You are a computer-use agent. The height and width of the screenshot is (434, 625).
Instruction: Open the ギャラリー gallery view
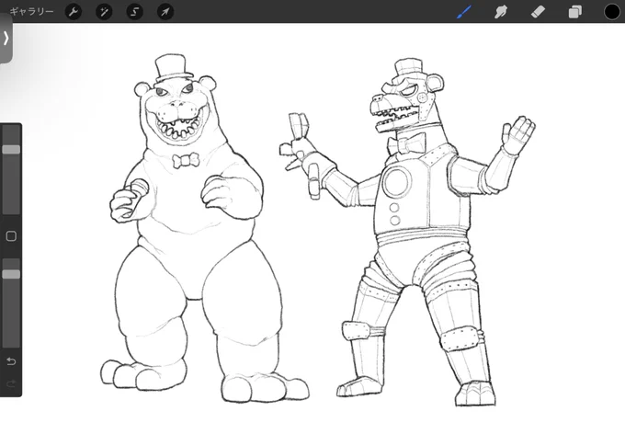(x=31, y=12)
